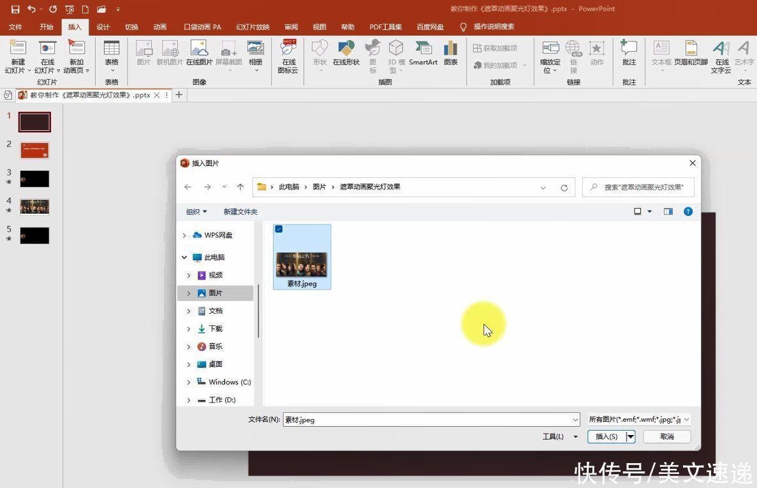Select slide 4 thumbnail in panel
This screenshot has height=488, width=757.
(x=34, y=207)
